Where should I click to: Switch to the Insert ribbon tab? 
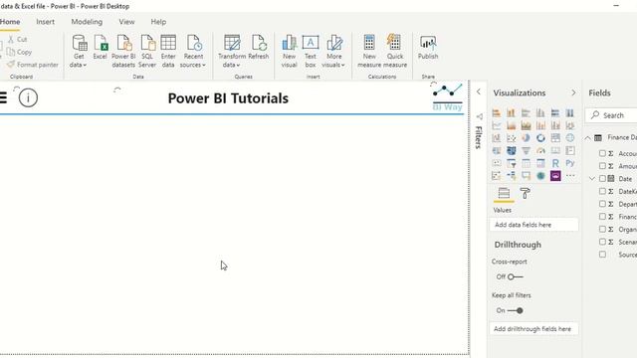tap(45, 22)
